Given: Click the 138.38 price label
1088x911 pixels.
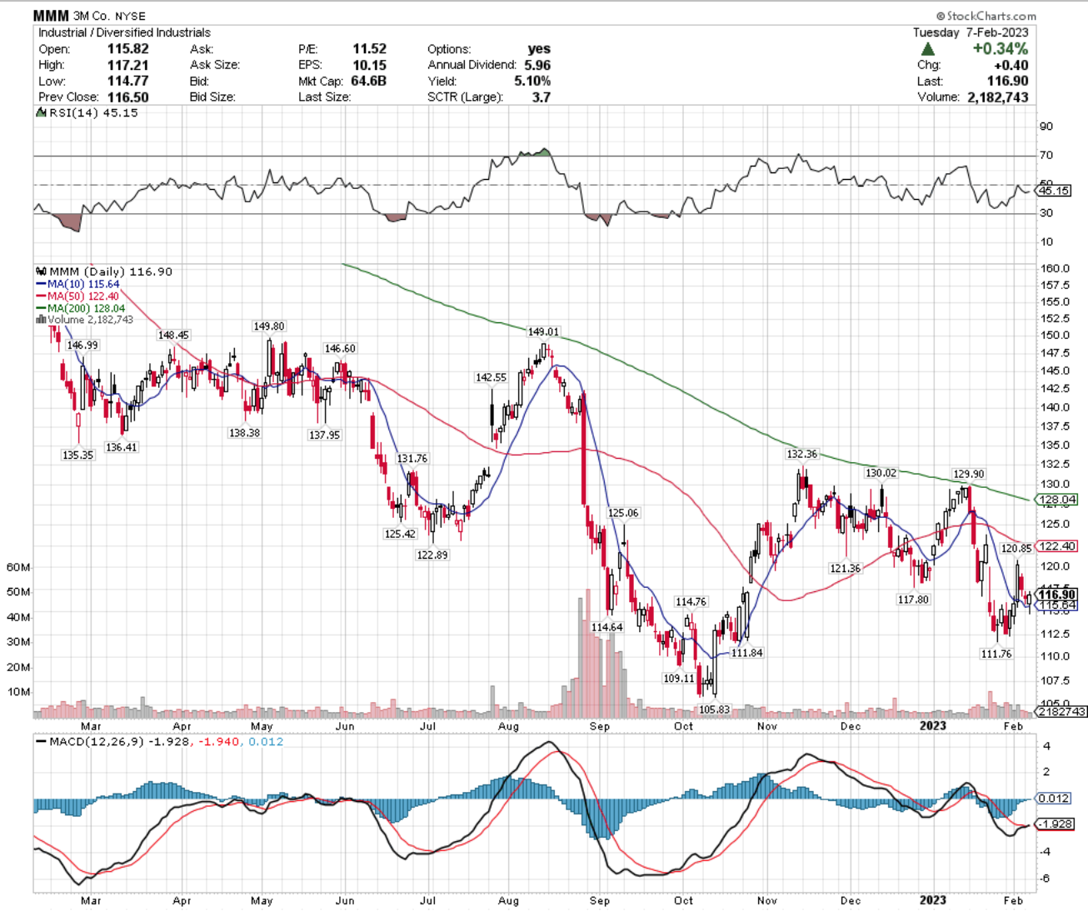Looking at the screenshot, I should point(244,433).
